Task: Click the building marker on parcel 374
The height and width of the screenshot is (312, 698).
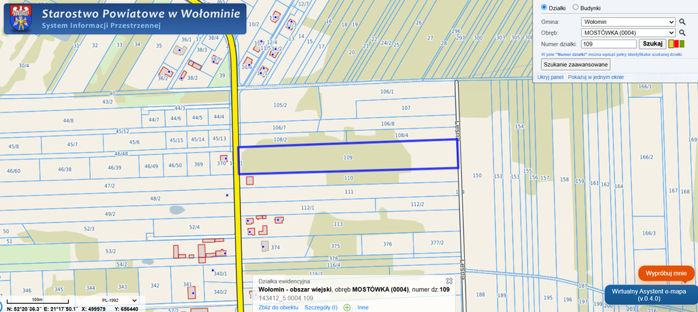Action: point(264,247)
